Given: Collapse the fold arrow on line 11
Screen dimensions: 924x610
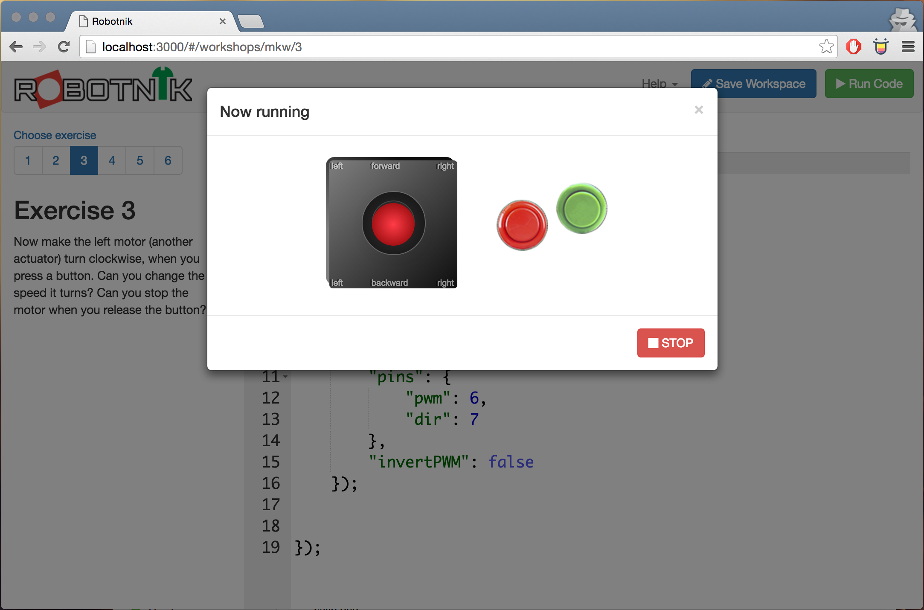Looking at the screenshot, I should coord(285,377).
